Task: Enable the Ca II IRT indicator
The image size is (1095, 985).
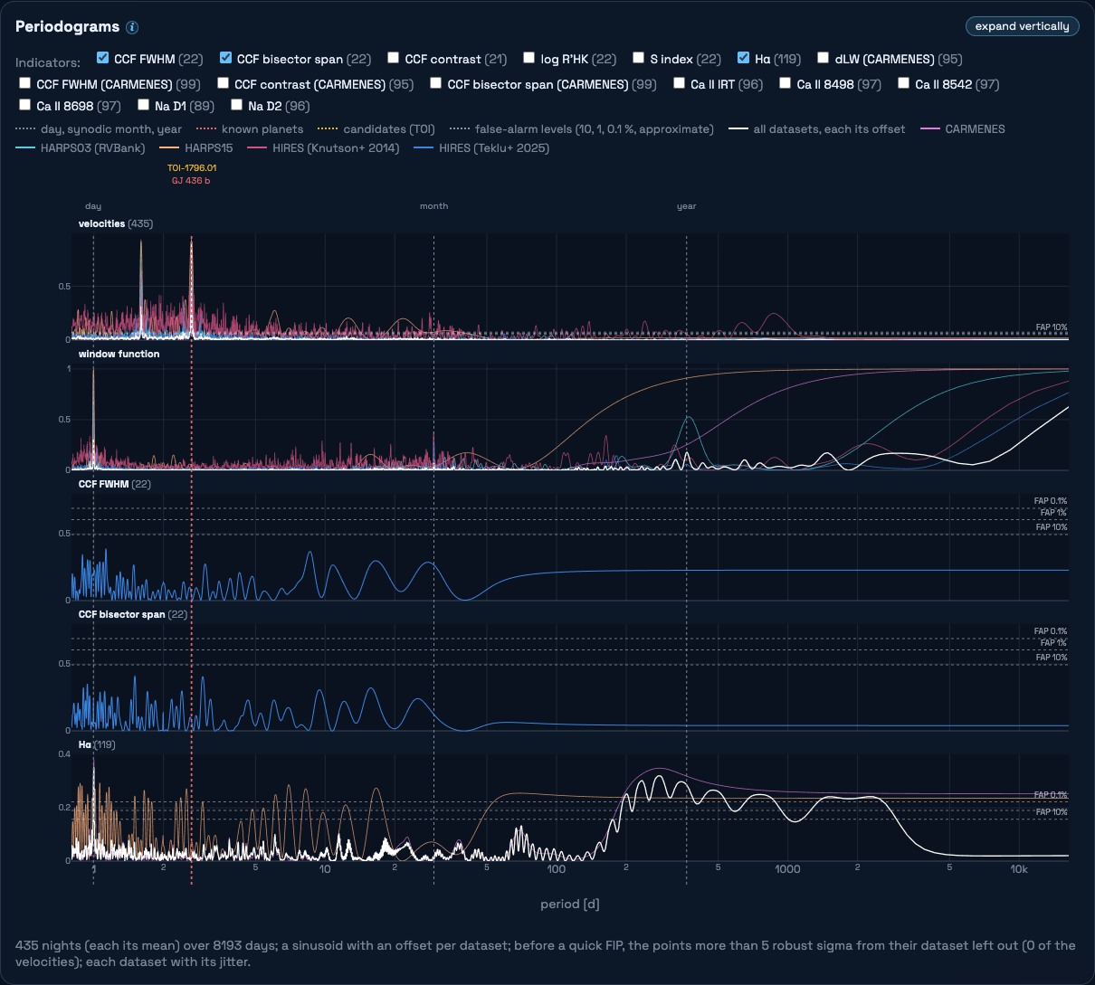Action: (680, 83)
